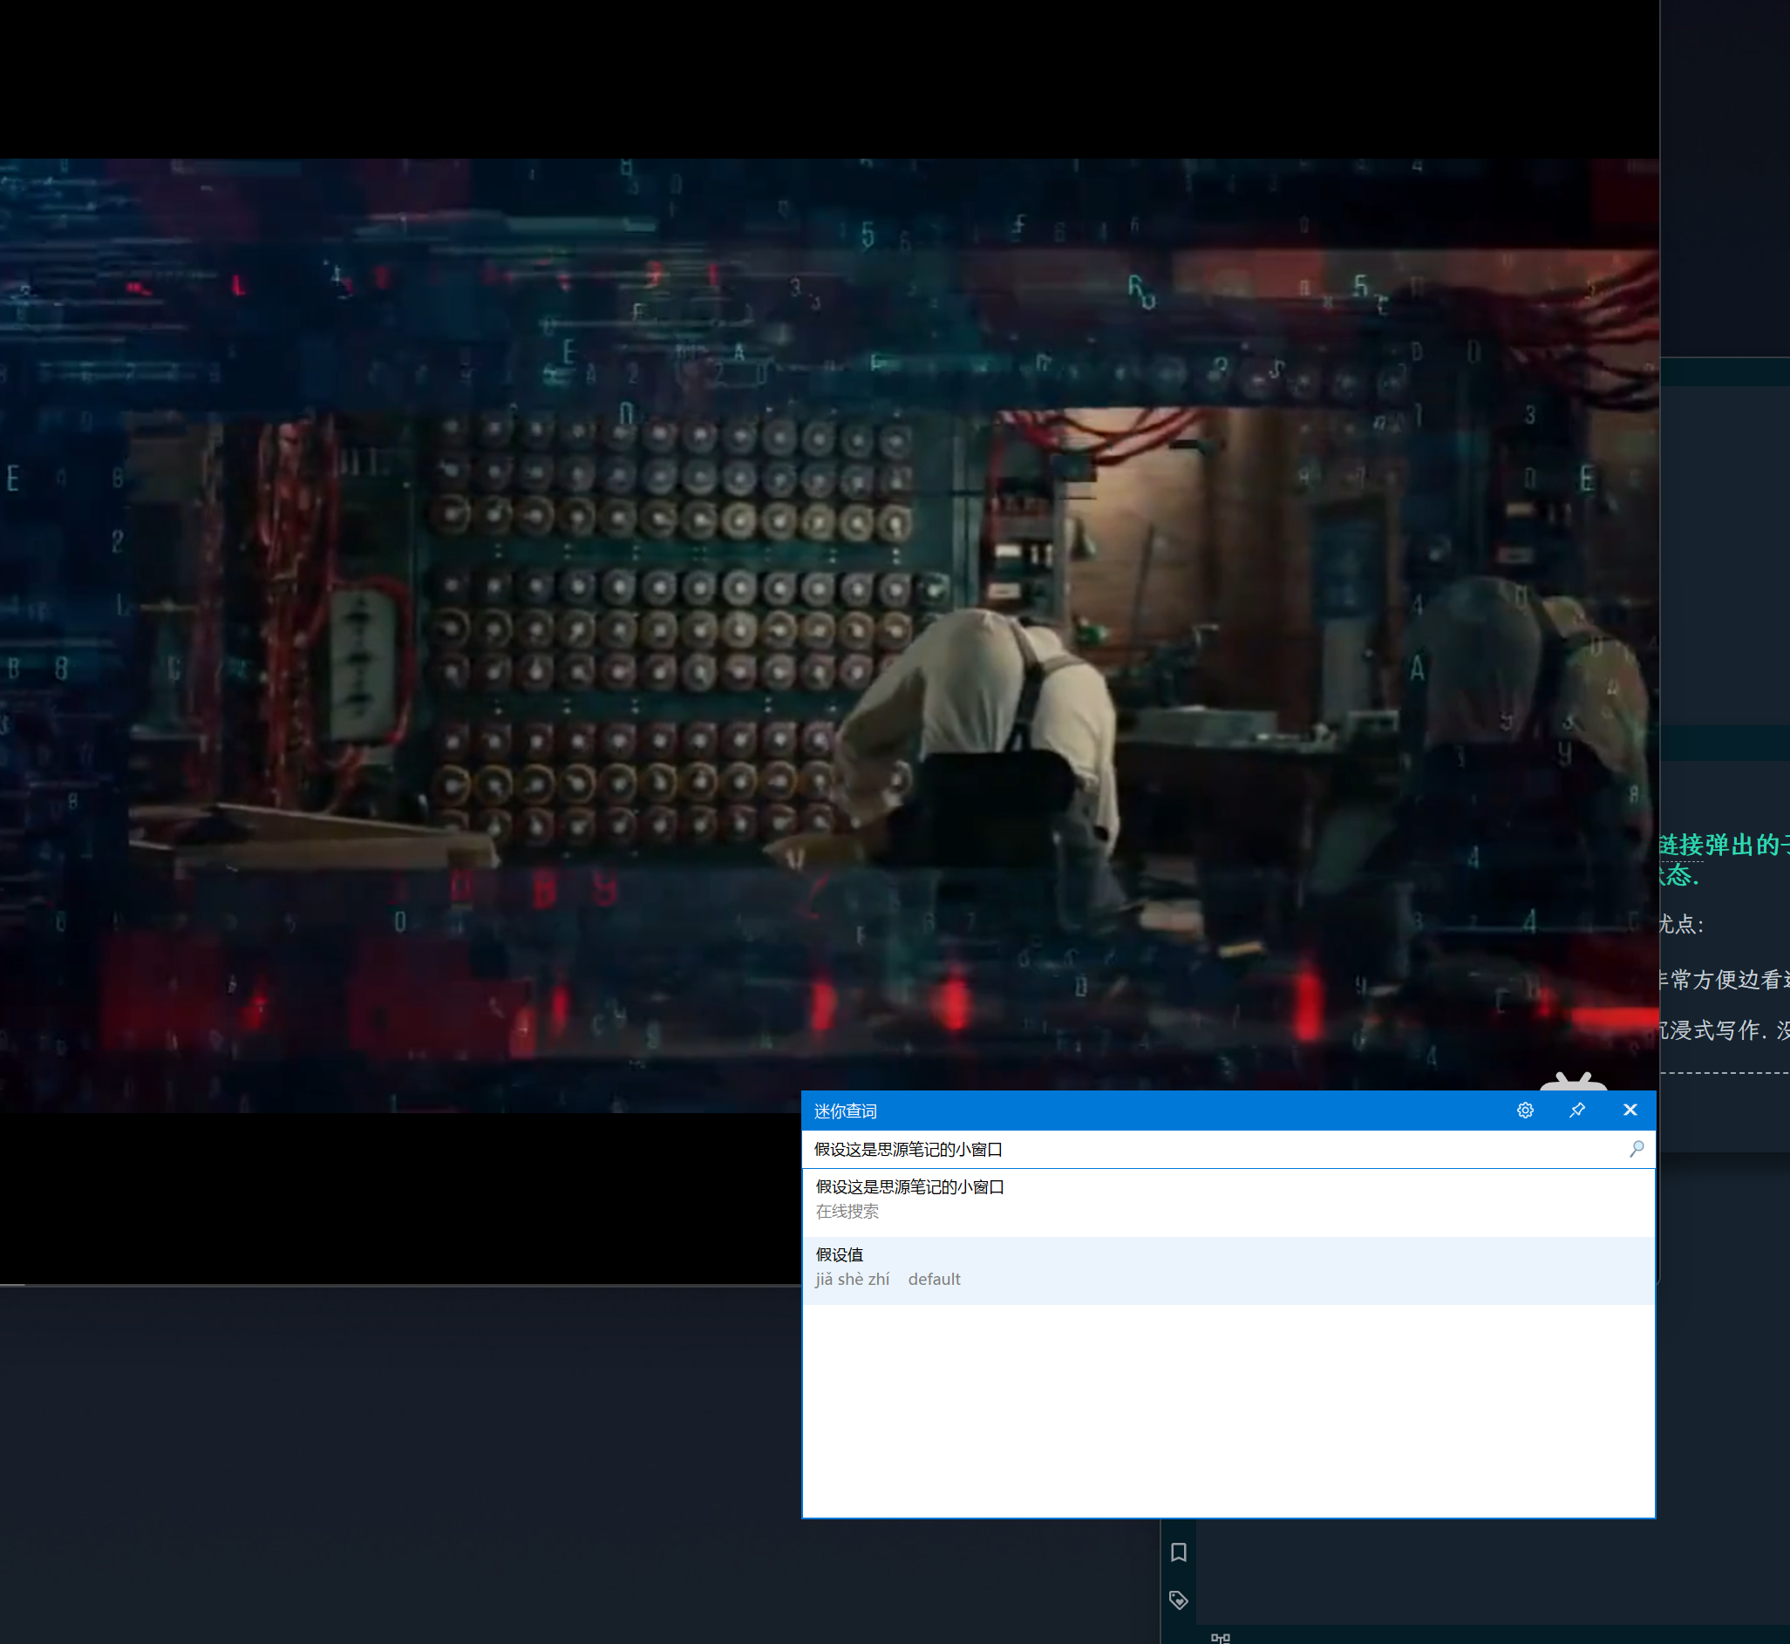Select the 假设值 dictionary result

(839, 1254)
